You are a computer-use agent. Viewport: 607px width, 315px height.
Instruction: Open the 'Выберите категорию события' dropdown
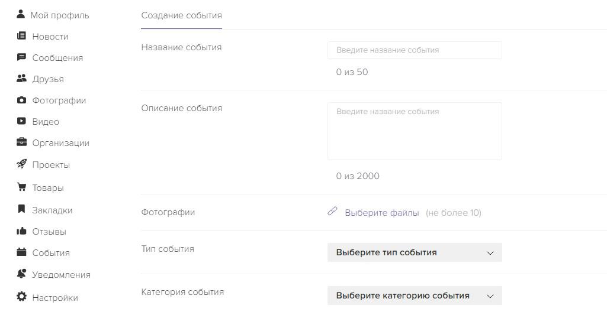point(414,295)
